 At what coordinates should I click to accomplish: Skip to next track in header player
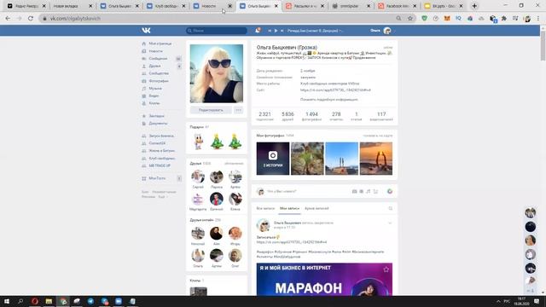282,31
